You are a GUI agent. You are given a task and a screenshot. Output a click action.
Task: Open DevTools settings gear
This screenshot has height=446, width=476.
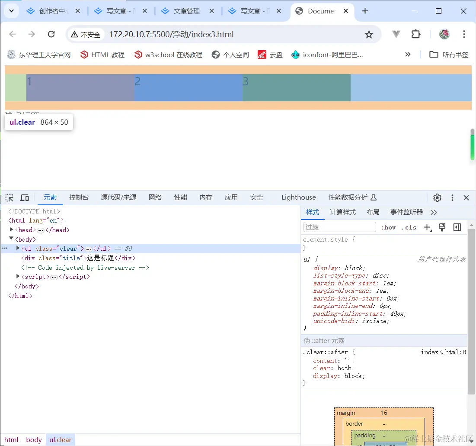pyautogui.click(x=437, y=197)
